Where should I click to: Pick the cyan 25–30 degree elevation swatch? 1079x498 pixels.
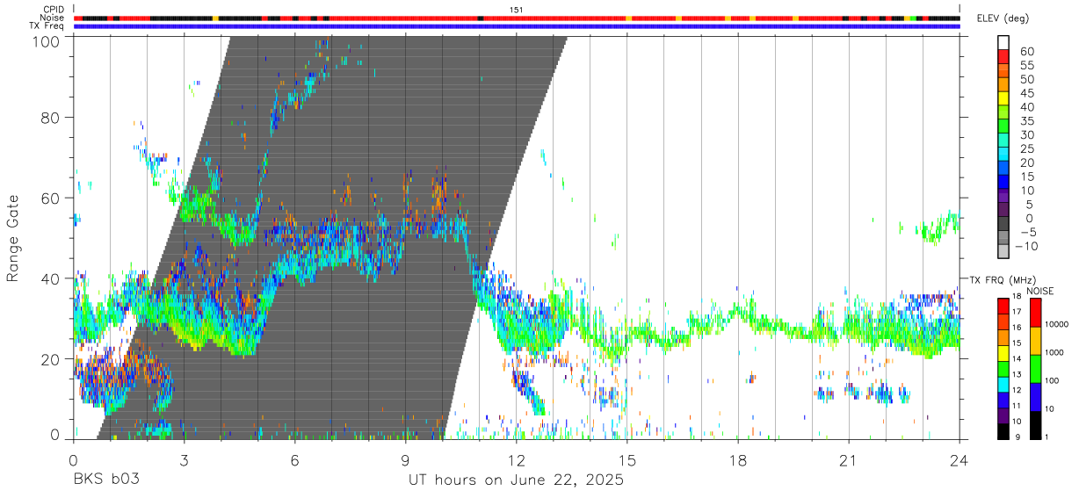pyautogui.click(x=1003, y=141)
